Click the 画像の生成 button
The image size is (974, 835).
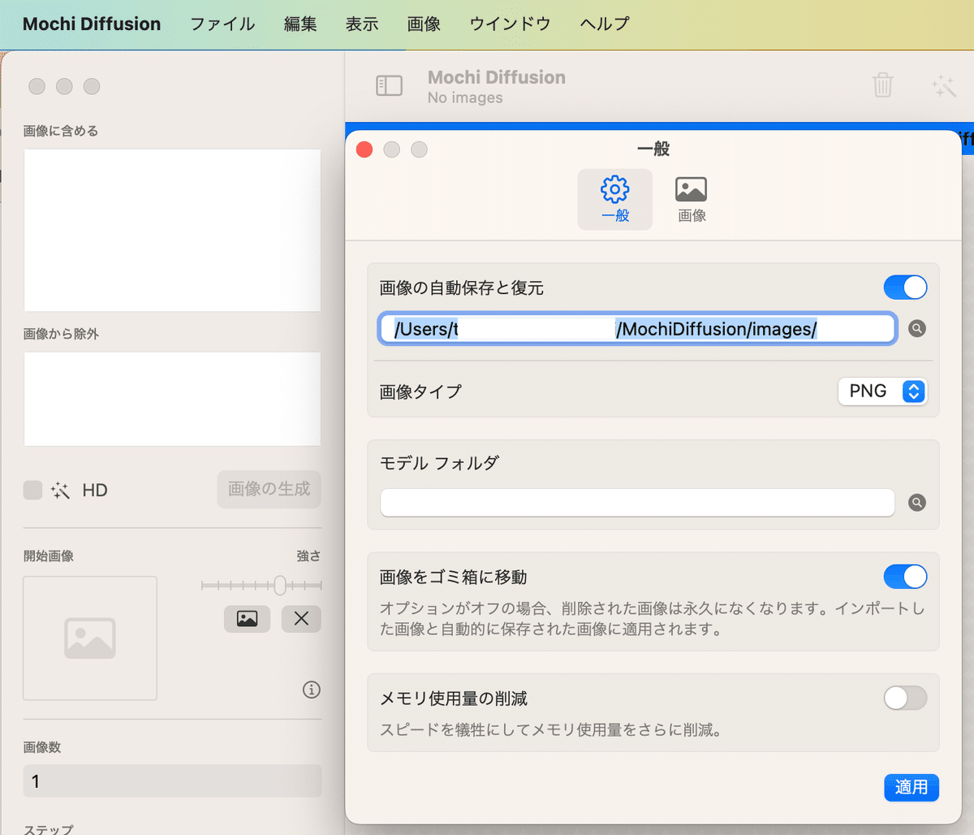pyautogui.click(x=269, y=489)
